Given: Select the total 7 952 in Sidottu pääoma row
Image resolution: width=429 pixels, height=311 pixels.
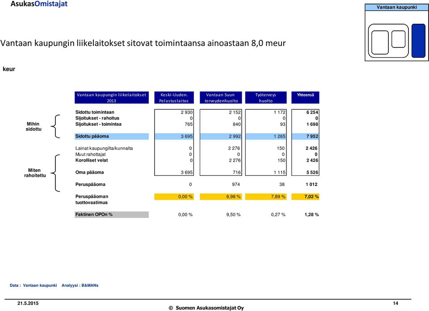Looking at the screenshot, I should click(x=312, y=136).
